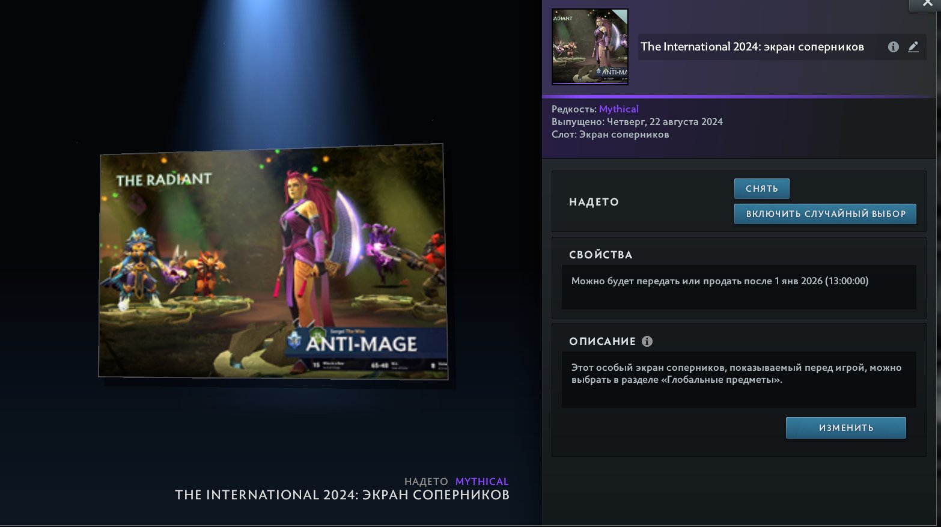Click the ИЗМЕНИТЬ button
This screenshot has width=941, height=527.
tap(845, 428)
